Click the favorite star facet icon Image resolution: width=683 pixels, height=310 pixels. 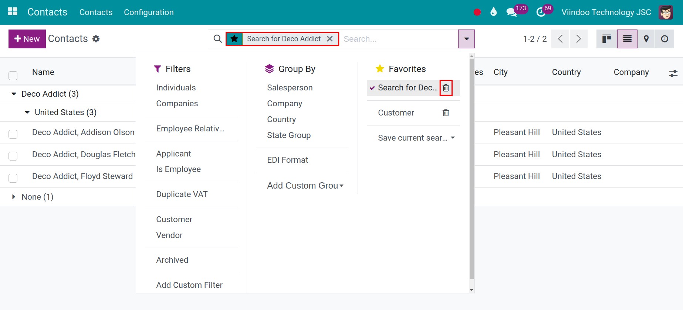234,39
